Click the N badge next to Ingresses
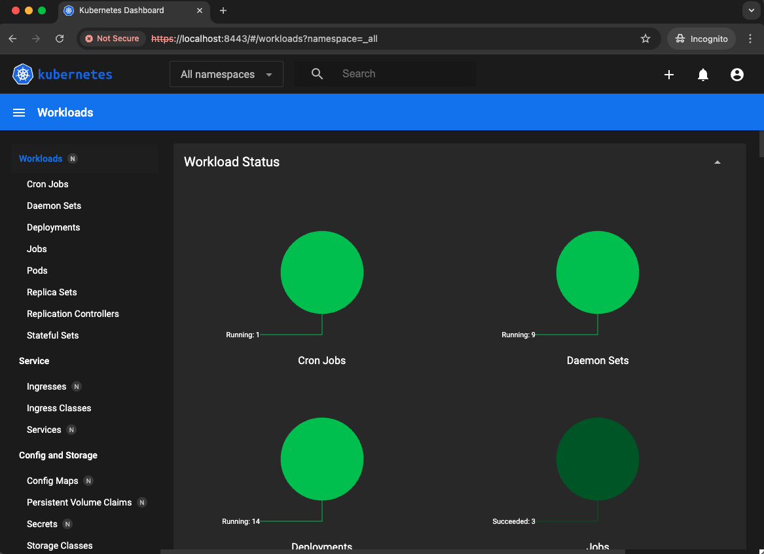The width and height of the screenshot is (764, 554). coord(77,386)
